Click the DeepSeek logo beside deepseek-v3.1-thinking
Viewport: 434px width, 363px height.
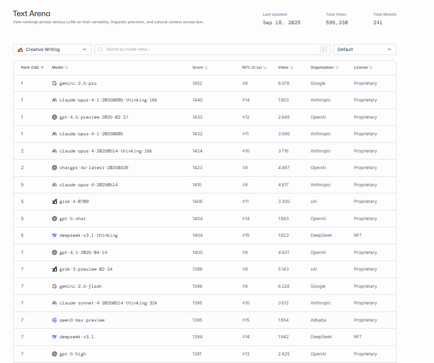pyautogui.click(x=55, y=235)
